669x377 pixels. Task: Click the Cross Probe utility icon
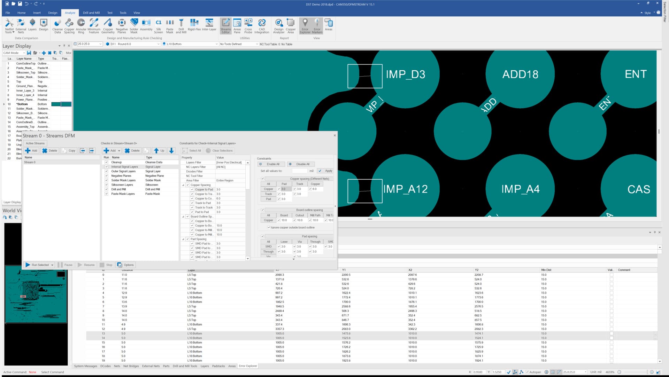[x=248, y=24]
